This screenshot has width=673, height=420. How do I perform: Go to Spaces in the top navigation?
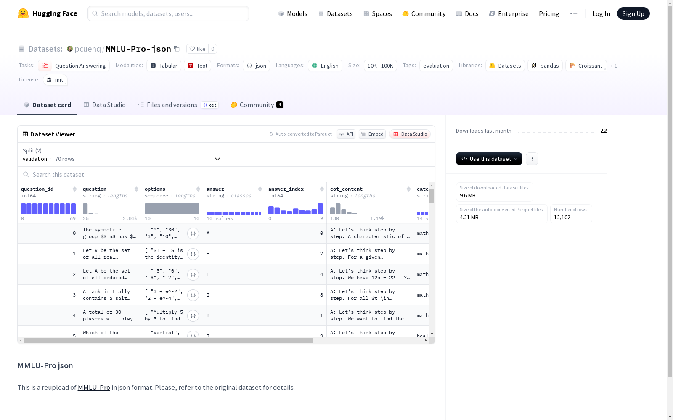378,13
